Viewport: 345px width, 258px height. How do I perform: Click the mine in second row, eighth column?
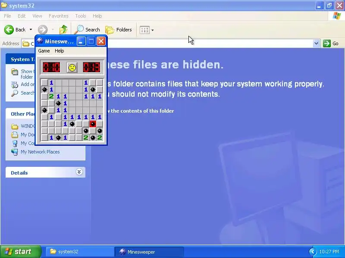pyautogui.click(x=93, y=89)
